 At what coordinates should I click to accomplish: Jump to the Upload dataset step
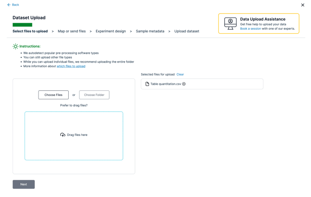tap(187, 32)
